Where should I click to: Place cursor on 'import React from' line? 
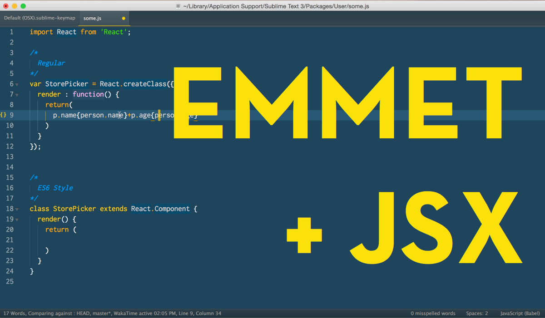click(x=80, y=32)
